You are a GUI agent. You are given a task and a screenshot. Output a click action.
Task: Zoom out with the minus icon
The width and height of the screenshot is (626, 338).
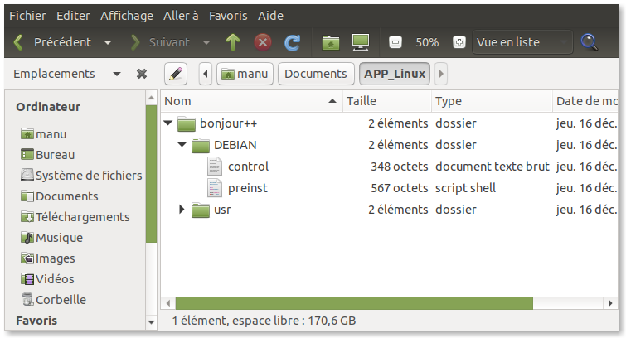(395, 42)
